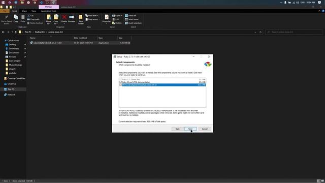This screenshot has height=183, width=325.
Task: Switch to the Share ribbon tab
Action: point(24,11)
